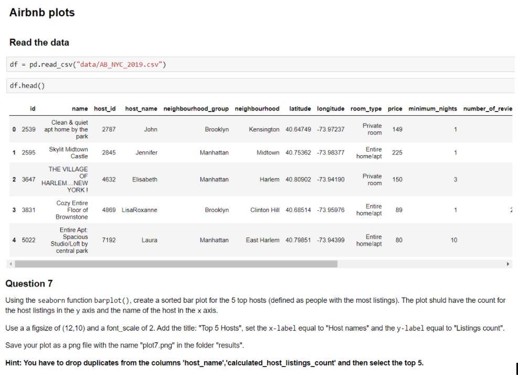Image resolution: width=518 pixels, height=377 pixels.
Task: Click the 'price' column header
Action: [x=395, y=108]
